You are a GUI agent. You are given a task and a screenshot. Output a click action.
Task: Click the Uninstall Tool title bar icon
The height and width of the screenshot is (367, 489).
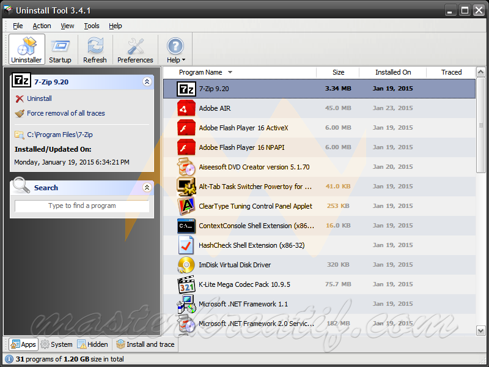click(x=8, y=10)
